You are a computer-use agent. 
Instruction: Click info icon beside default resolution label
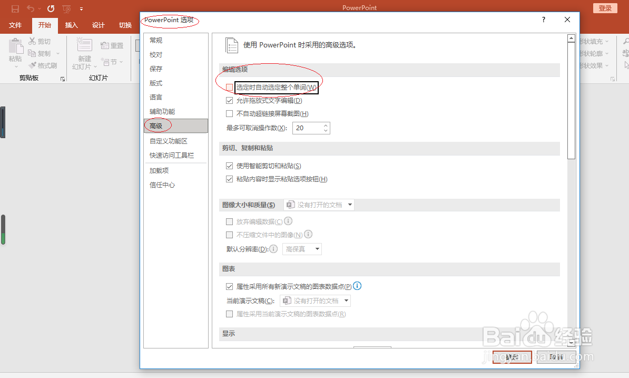tap(273, 249)
